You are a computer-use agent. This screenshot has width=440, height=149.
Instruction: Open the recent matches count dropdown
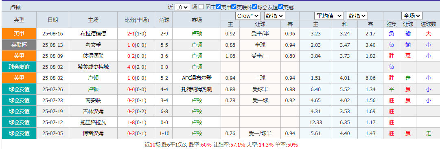tap(182, 7)
